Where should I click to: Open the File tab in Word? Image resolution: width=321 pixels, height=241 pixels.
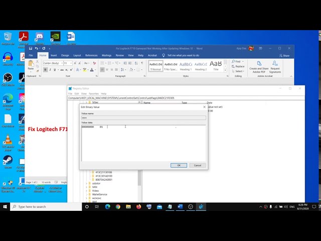coord(31,55)
